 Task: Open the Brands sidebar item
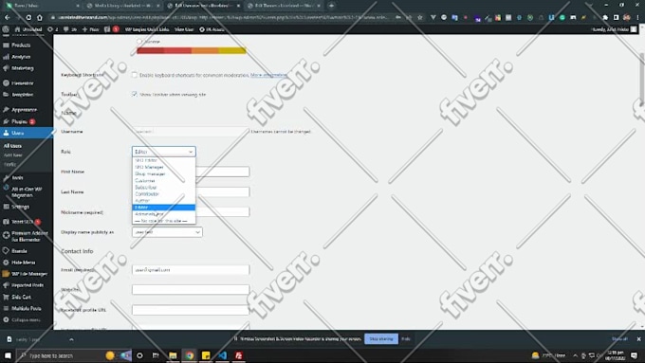point(19,251)
